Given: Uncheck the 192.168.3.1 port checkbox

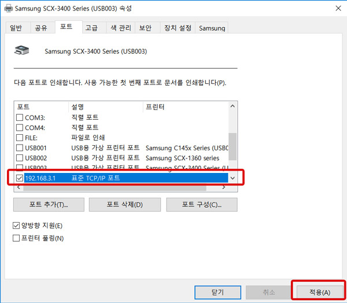Looking at the screenshot, I should (20, 178).
